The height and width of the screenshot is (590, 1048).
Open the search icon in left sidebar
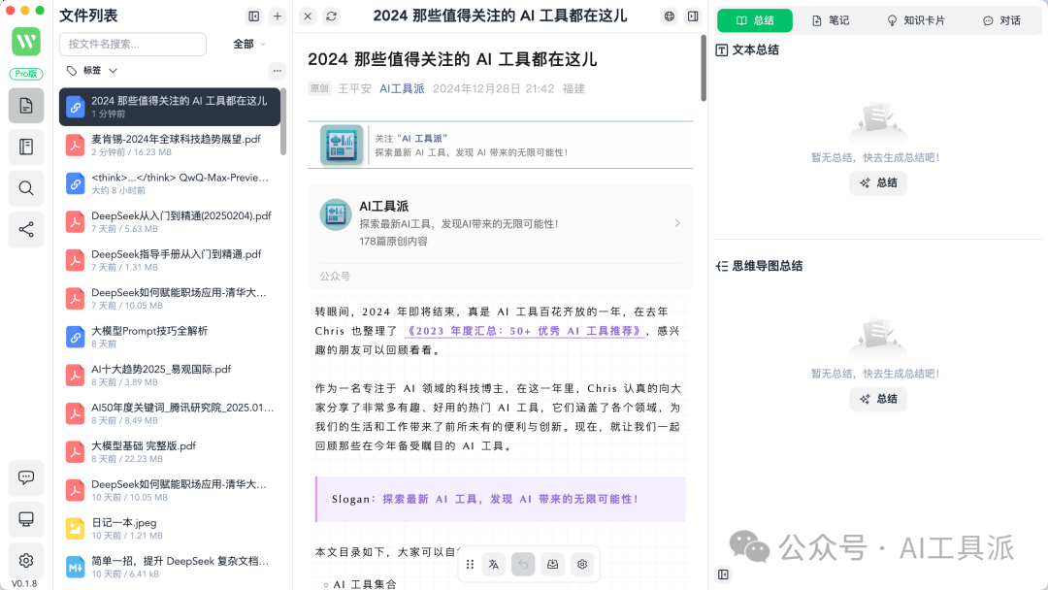pos(26,188)
